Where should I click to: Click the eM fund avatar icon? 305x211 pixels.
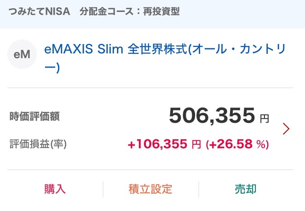pos(22,55)
